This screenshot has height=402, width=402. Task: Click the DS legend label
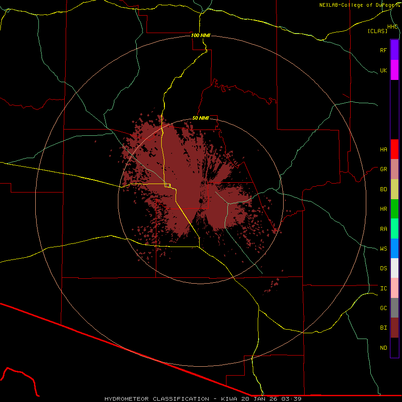[x=383, y=268]
